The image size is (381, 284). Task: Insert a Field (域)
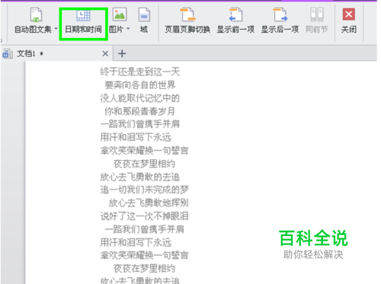tap(144, 21)
